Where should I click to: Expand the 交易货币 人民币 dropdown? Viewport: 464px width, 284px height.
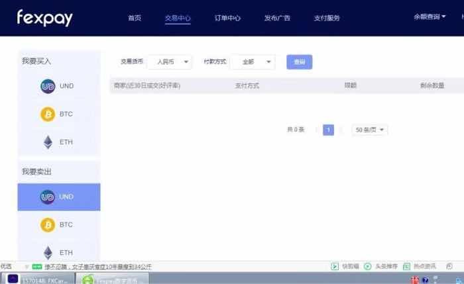(x=169, y=62)
